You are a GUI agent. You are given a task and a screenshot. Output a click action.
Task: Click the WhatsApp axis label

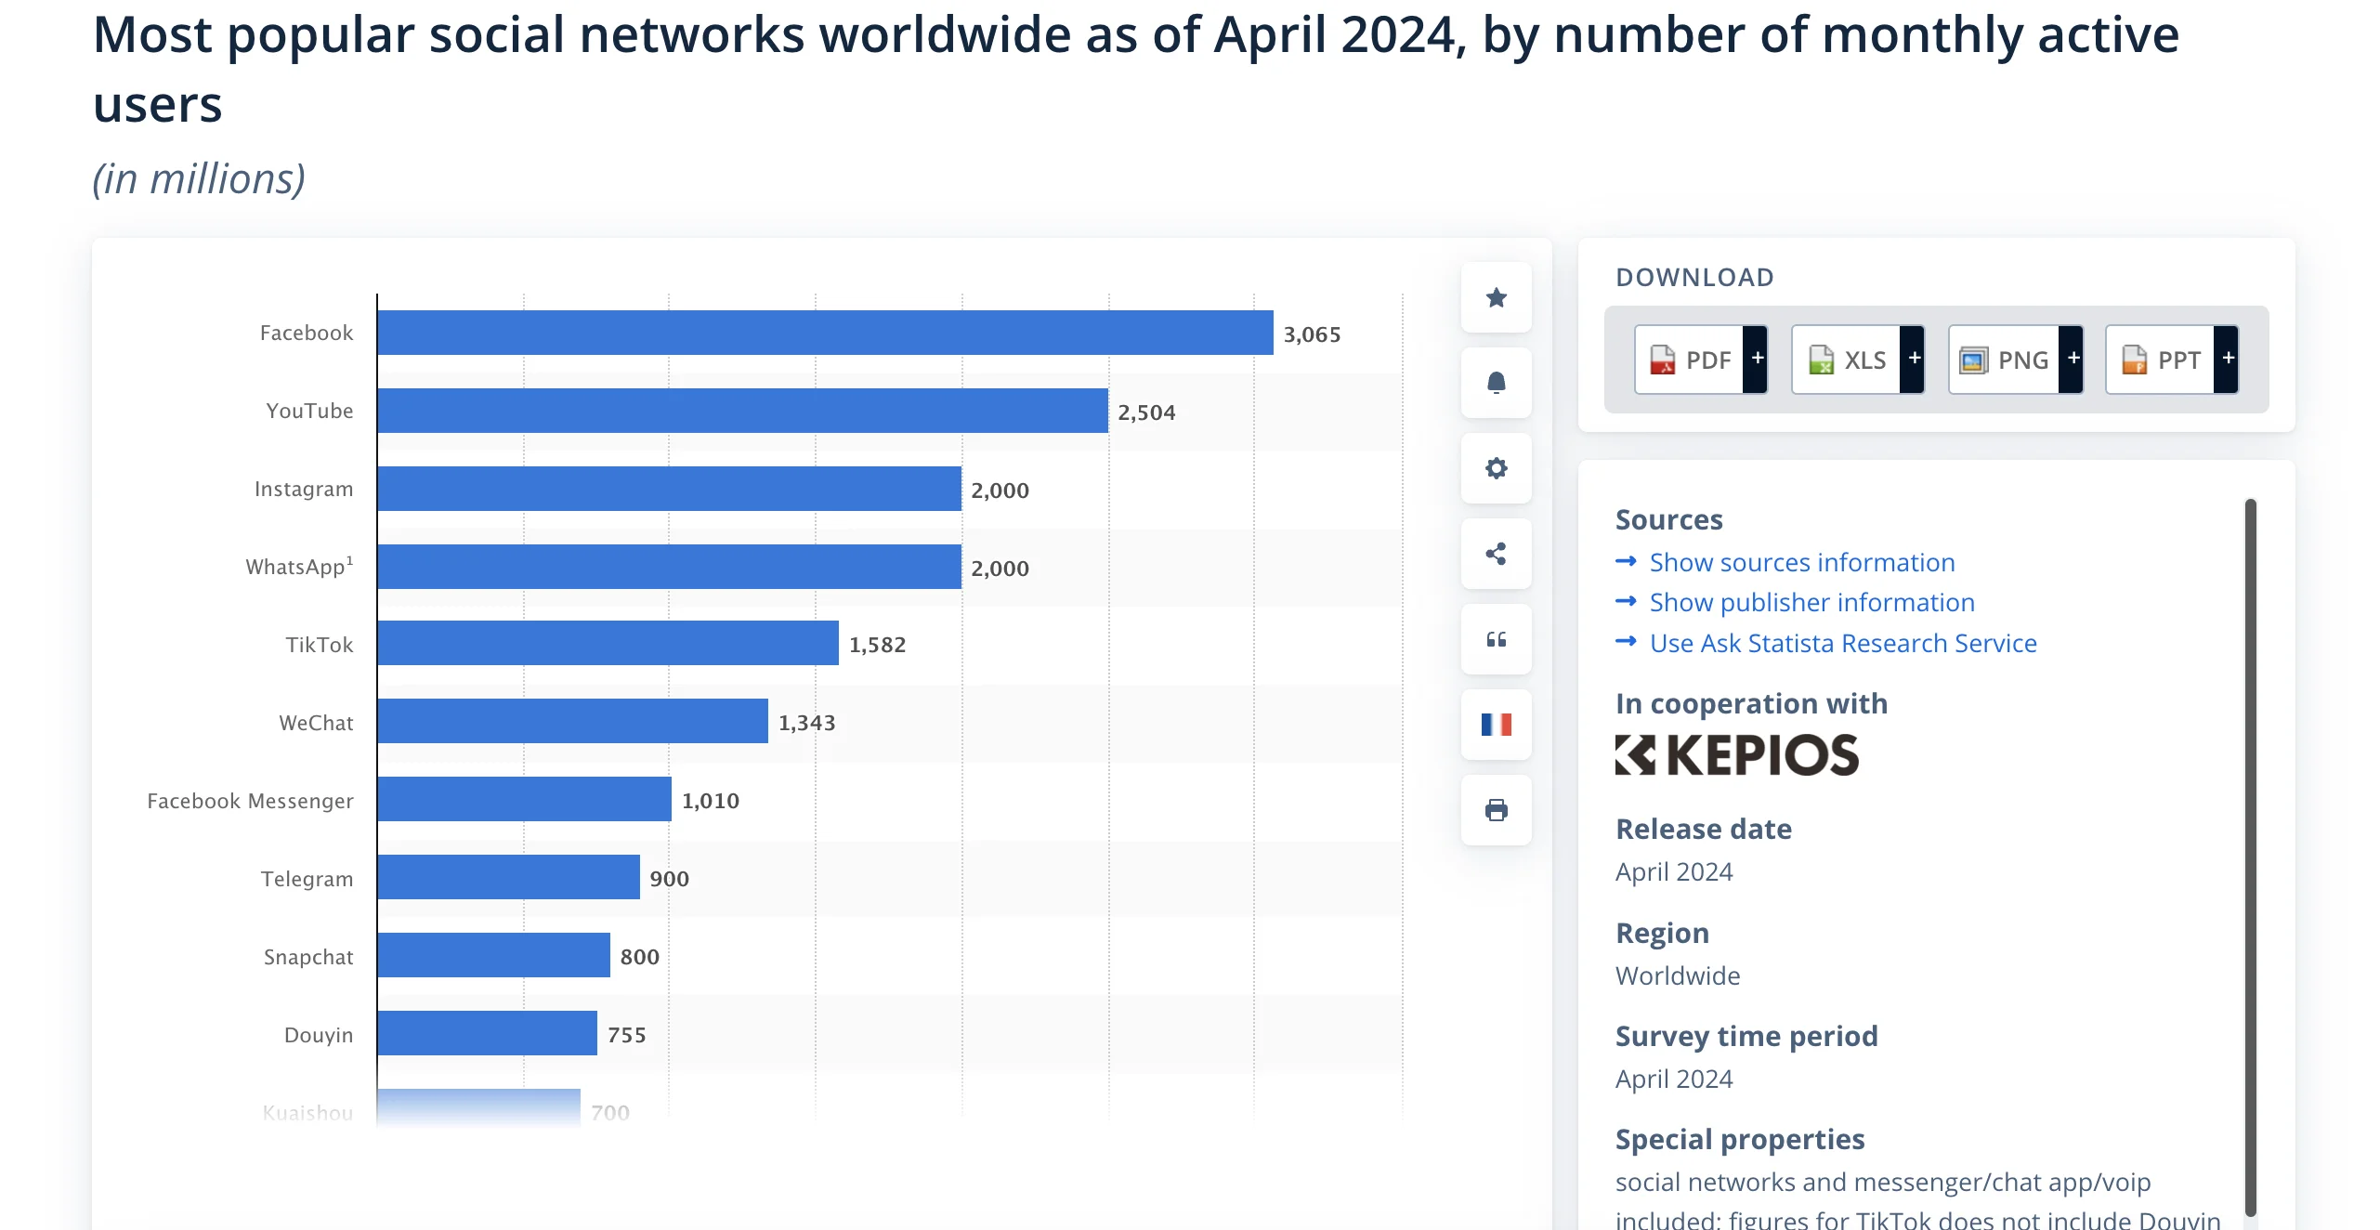(299, 567)
